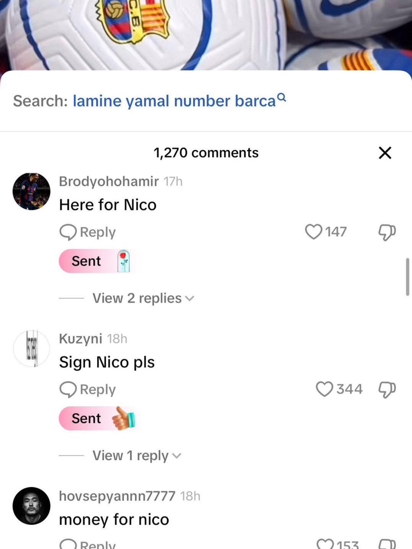Viewport: 412px width, 549px height.
Task: Reply to Brodyohohamir's comment
Action: click(88, 232)
